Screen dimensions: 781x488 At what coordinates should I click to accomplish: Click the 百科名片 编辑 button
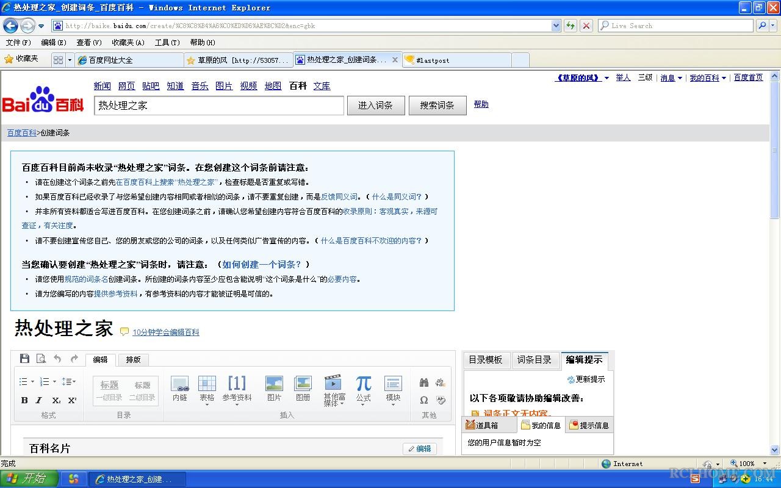420,448
